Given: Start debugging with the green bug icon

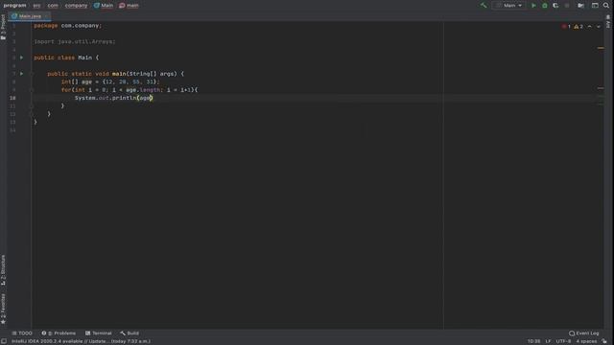Looking at the screenshot, I should [545, 6].
